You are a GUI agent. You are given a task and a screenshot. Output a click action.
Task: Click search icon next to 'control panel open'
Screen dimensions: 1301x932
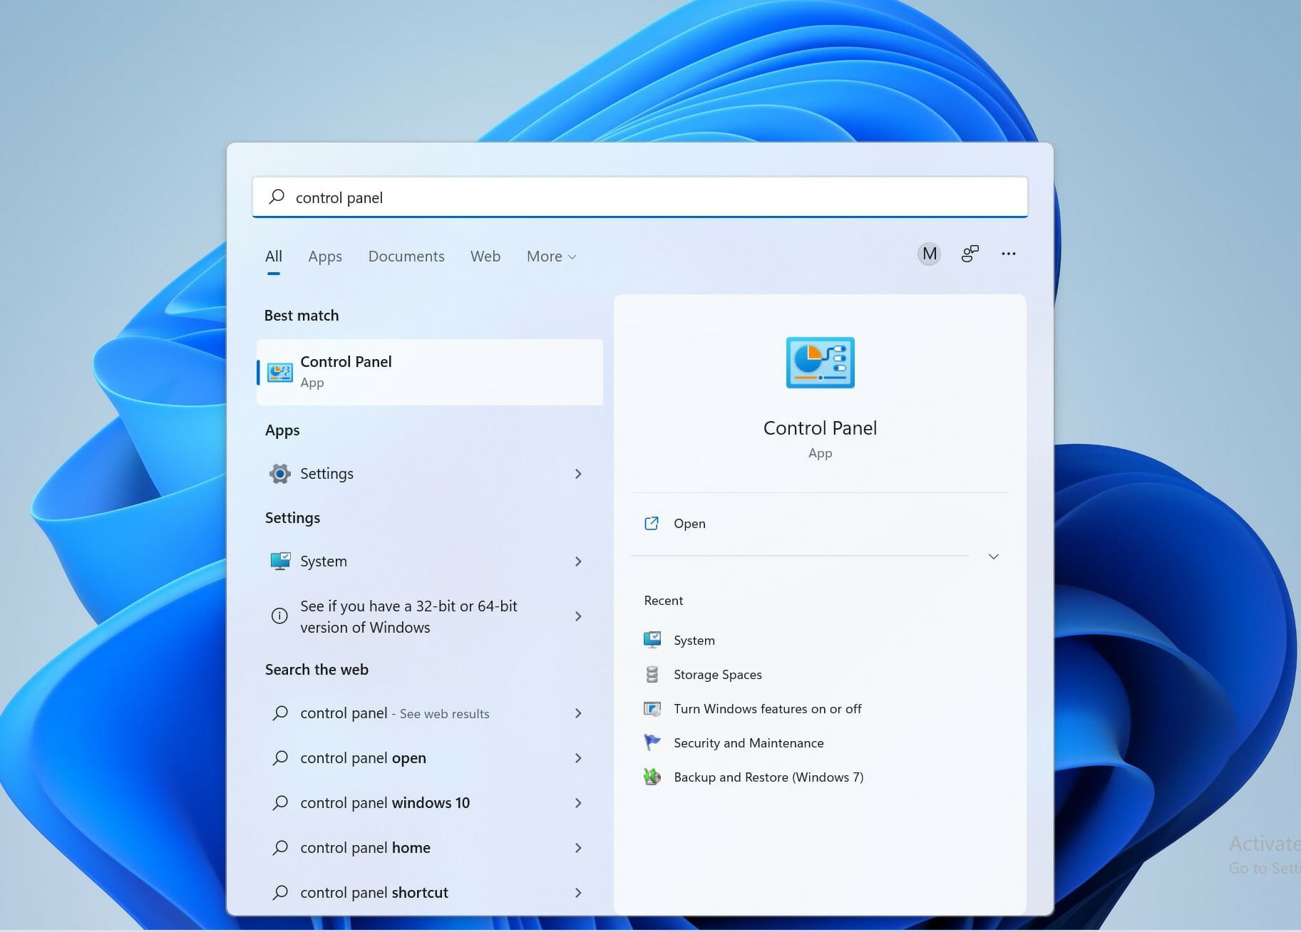click(280, 757)
